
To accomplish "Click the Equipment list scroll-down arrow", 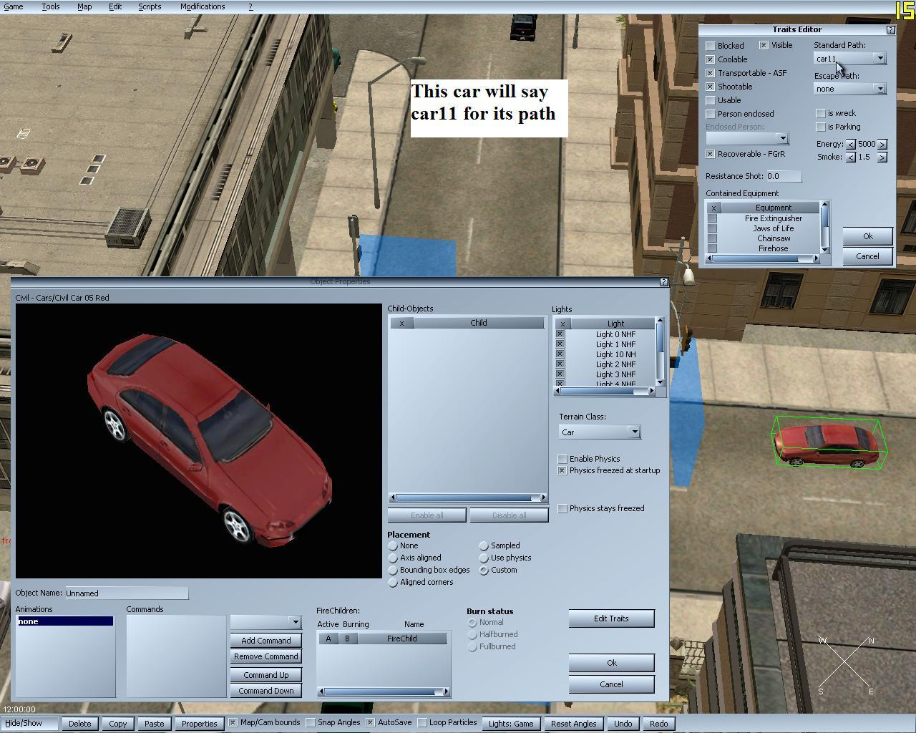I will coord(824,249).
